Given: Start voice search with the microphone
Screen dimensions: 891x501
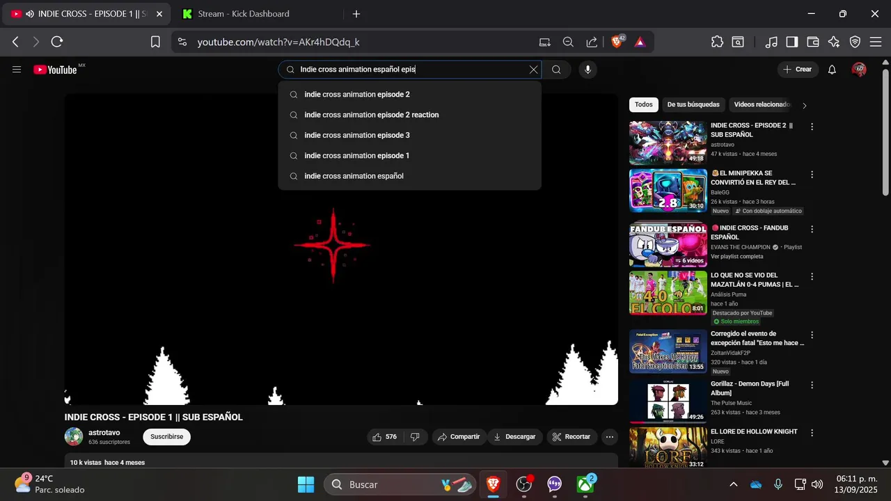Looking at the screenshot, I should click(x=588, y=70).
